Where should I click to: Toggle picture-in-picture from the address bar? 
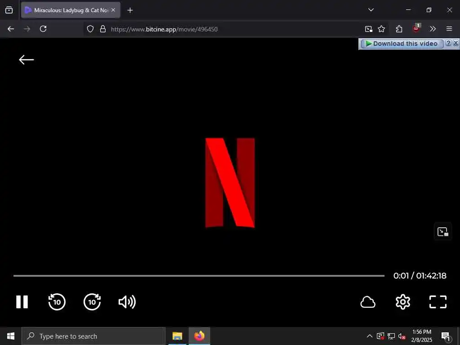pos(368,29)
